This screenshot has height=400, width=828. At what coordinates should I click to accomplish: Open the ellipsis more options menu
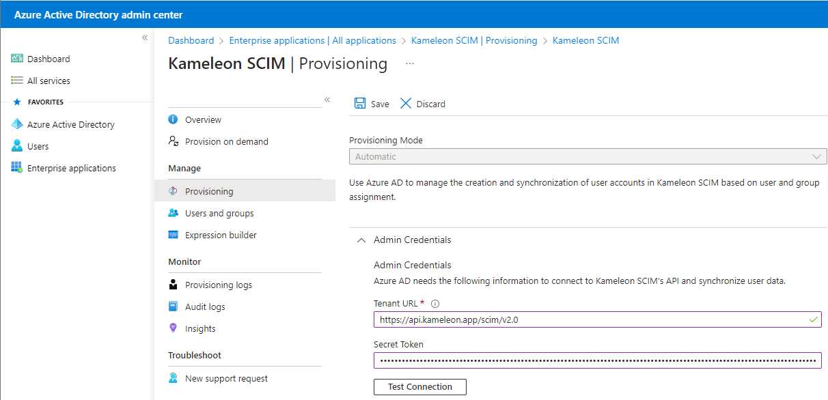click(410, 63)
